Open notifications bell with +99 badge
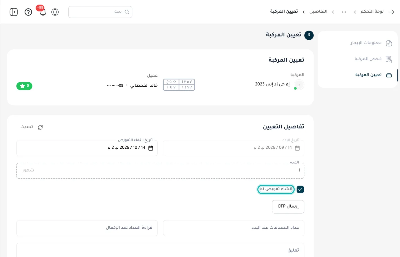Image resolution: width=400 pixels, height=257 pixels. tap(43, 12)
